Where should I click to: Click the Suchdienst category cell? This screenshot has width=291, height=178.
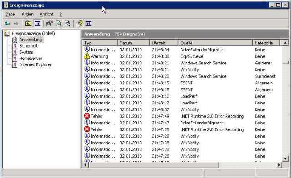pyautogui.click(x=265, y=76)
